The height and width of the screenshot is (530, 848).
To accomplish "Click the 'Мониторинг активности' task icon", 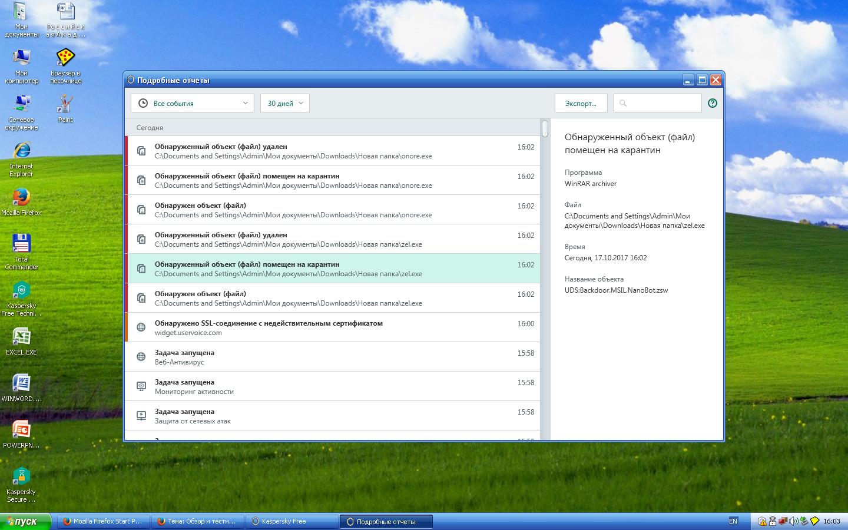I will pos(141,386).
